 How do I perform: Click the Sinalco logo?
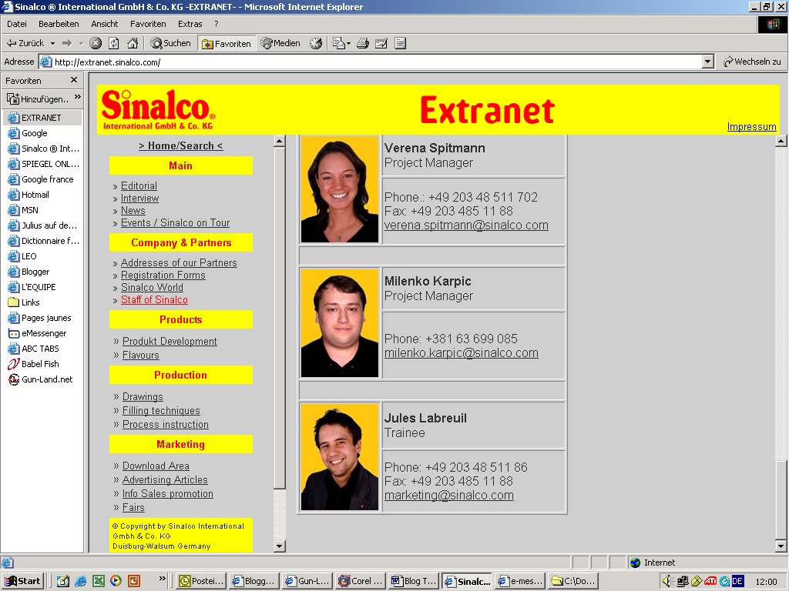tap(159, 109)
